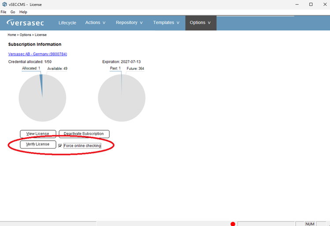
Task: Click the 'Expiration: 2027-07-13' text
Action: 122,62
